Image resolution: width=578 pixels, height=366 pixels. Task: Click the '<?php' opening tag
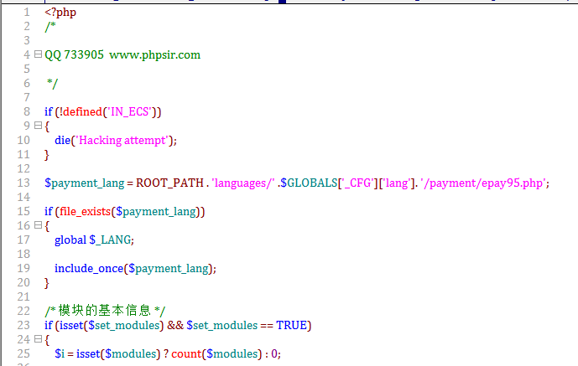(60, 13)
